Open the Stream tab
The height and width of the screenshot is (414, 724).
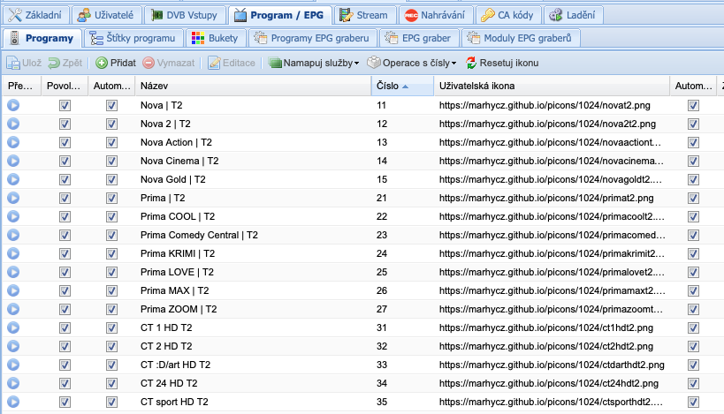click(364, 15)
